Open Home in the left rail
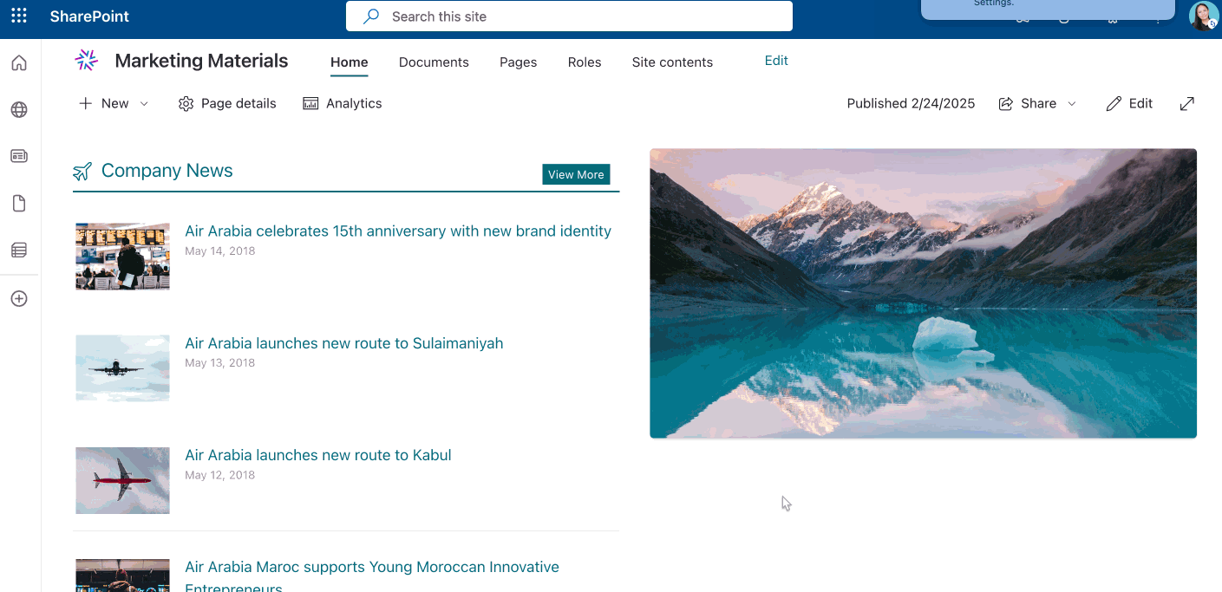 tap(19, 63)
